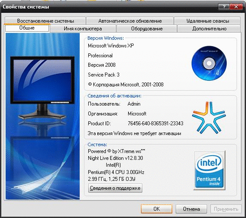Click the Сведения о поддержке button

(x=115, y=188)
